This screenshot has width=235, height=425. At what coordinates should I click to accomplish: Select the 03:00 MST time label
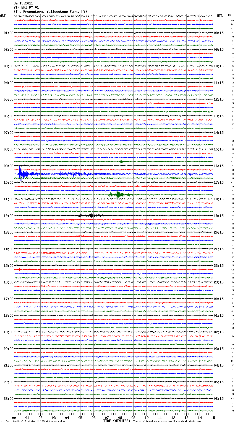pos(8,66)
